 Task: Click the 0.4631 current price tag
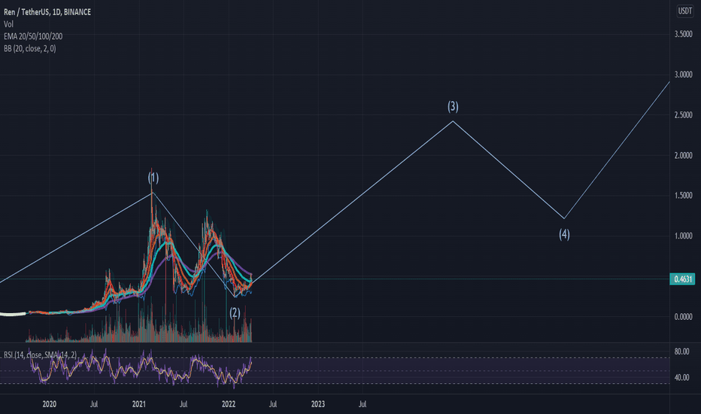pos(682,279)
